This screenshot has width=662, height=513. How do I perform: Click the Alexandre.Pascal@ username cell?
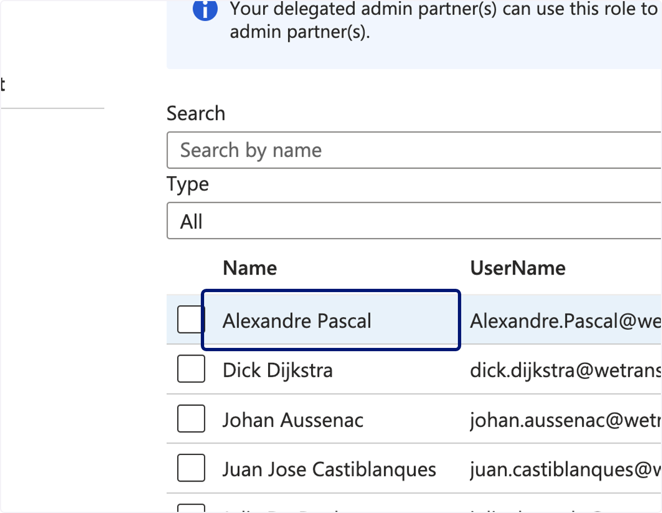pos(566,321)
